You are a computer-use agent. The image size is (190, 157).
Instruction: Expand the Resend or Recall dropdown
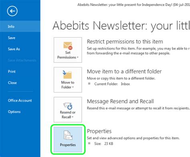point(73,117)
